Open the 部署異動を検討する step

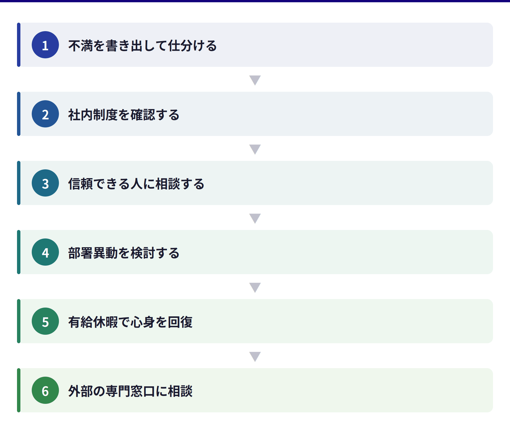pos(124,253)
